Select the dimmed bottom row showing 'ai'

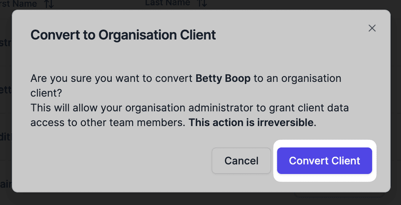click(x=5, y=184)
